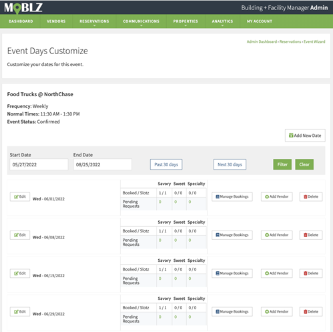Viewport: 333px width, 332px height.
Task: Follow the Event Wizard breadcrumb link
Action: pos(314,41)
